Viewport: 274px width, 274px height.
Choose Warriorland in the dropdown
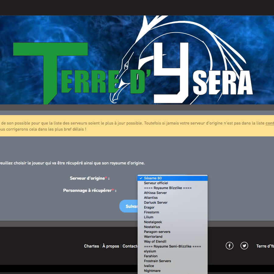pos(173,237)
